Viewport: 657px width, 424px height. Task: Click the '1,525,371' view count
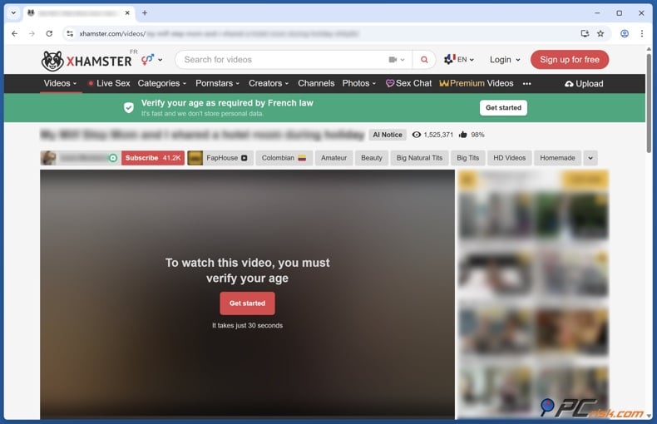pos(438,135)
